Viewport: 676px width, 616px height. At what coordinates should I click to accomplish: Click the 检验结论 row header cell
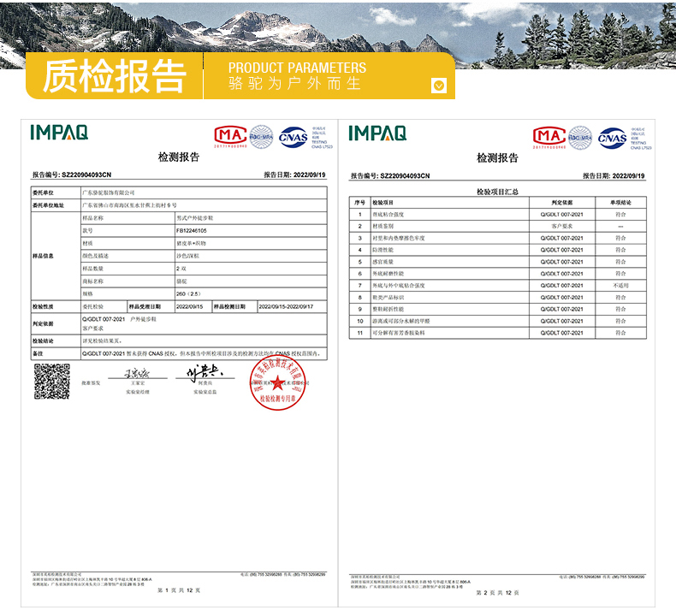[x=56, y=341]
